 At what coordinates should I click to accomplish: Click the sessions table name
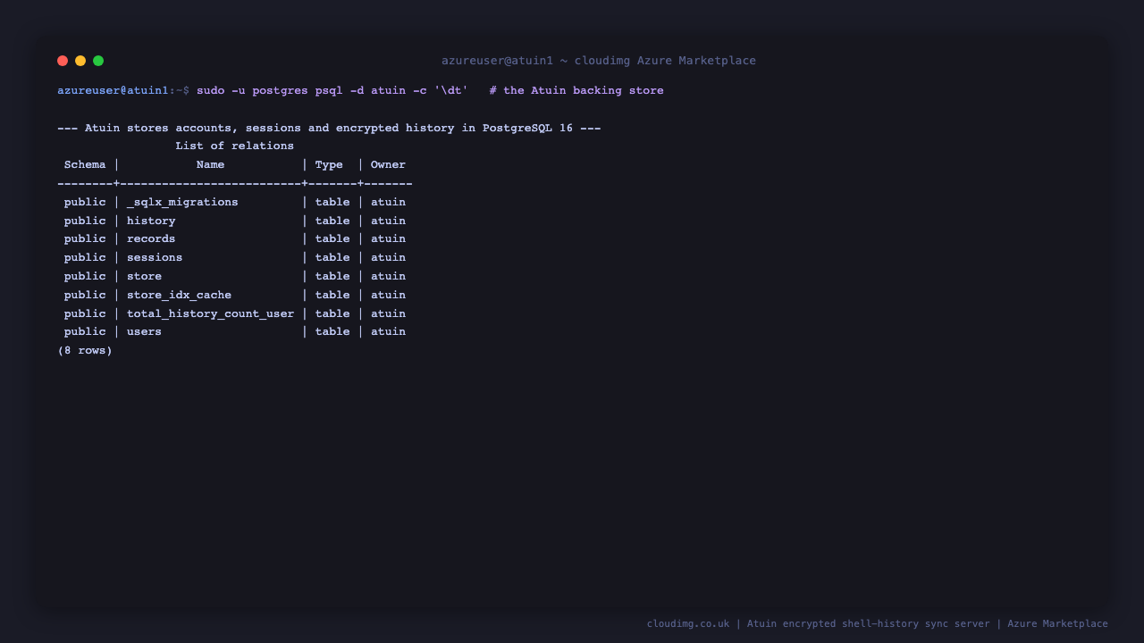coord(155,257)
